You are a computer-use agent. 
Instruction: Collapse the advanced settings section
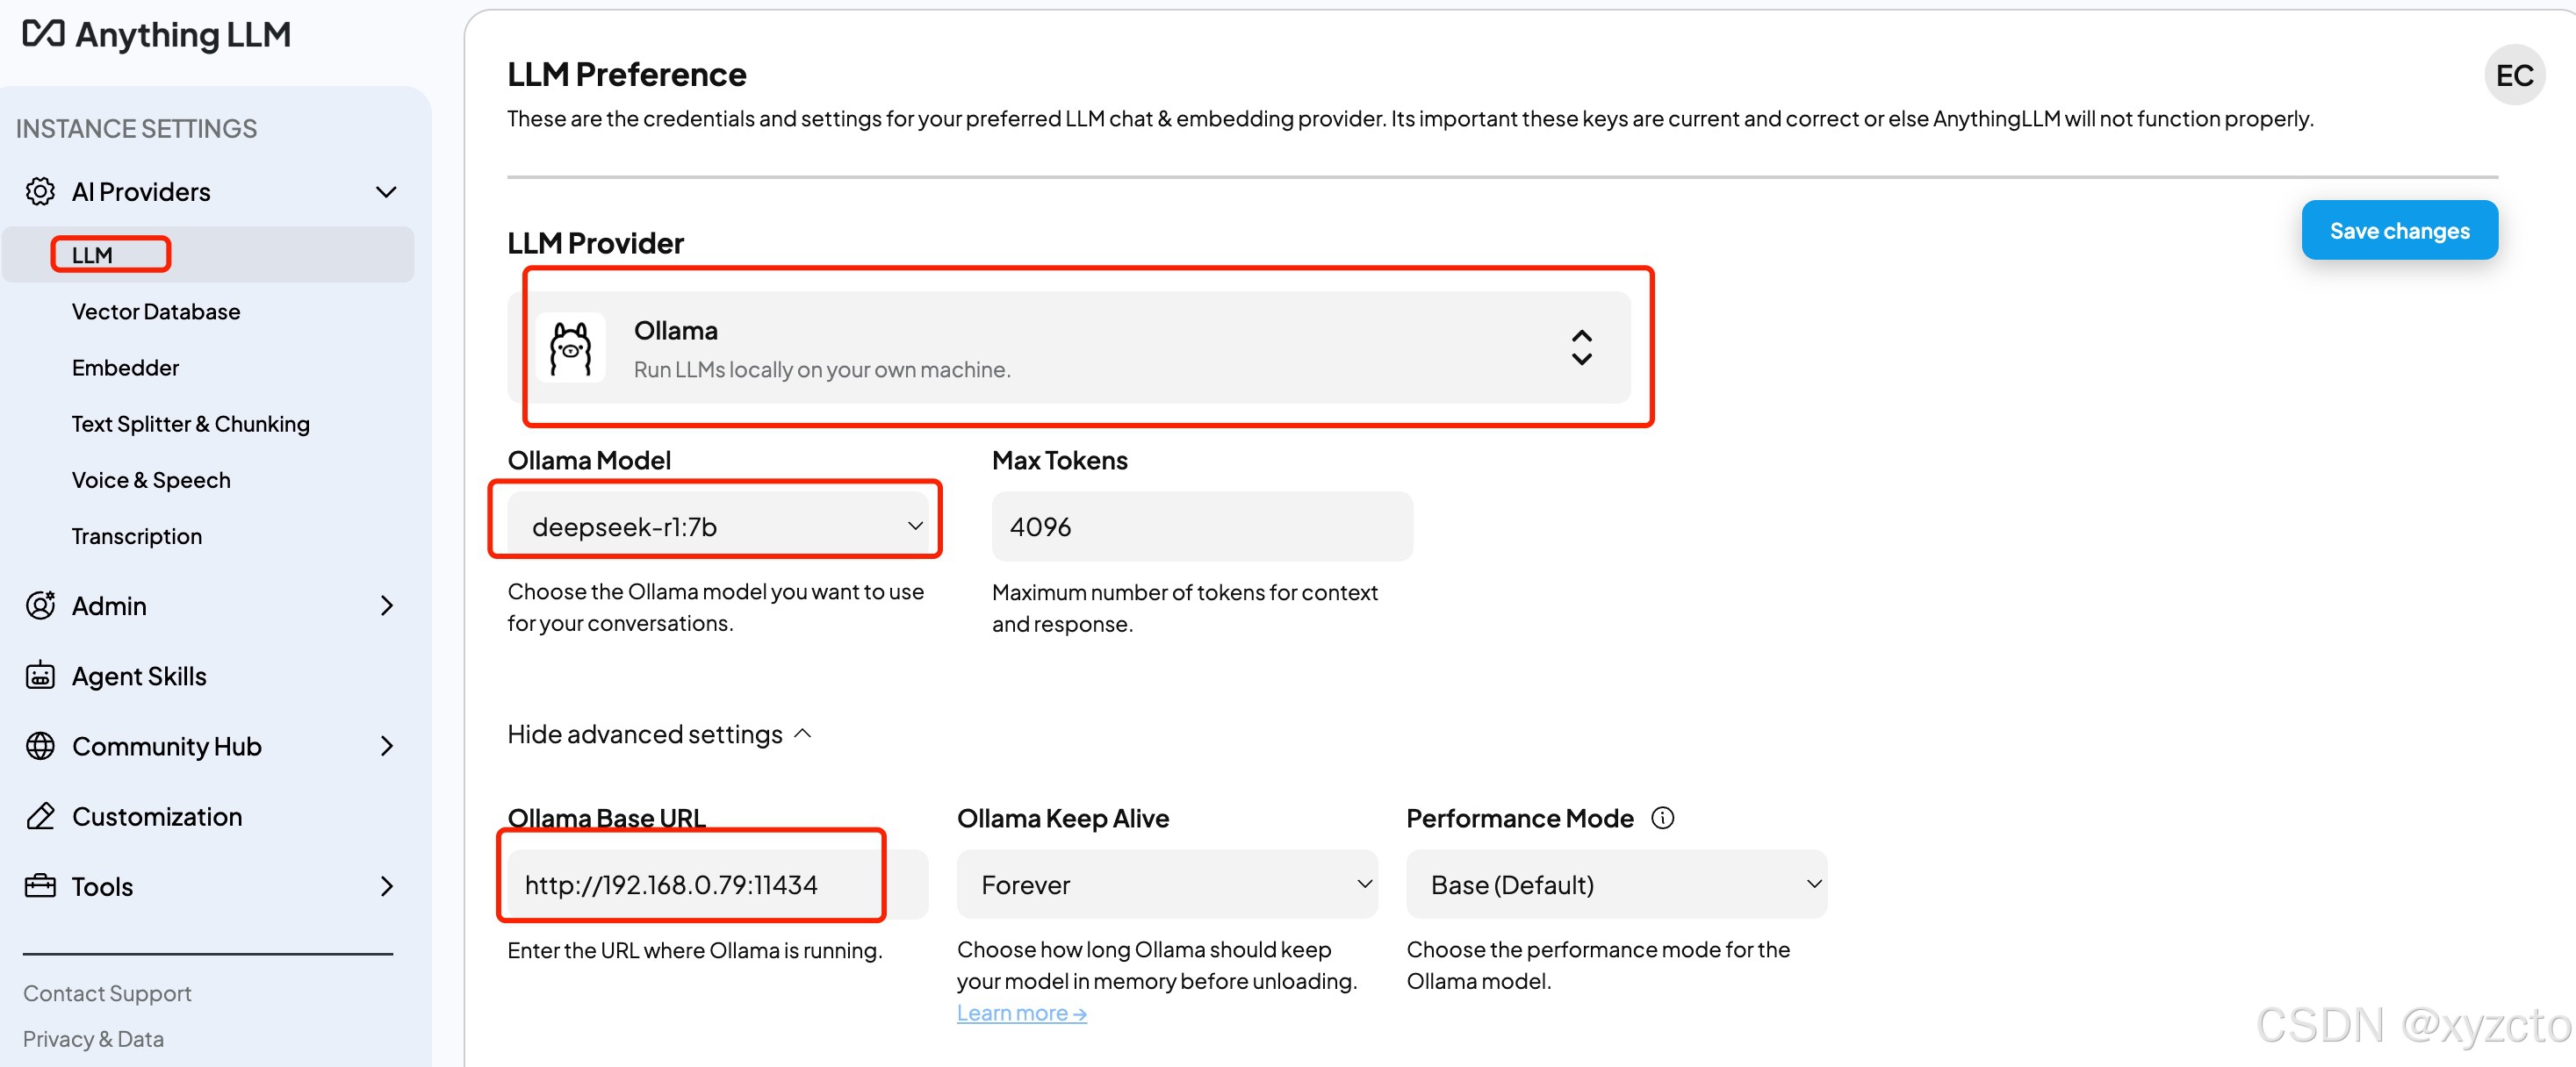point(659,734)
